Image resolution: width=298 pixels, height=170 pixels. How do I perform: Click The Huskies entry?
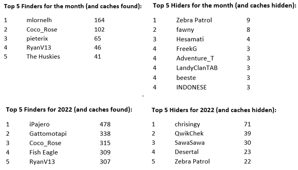43,57
